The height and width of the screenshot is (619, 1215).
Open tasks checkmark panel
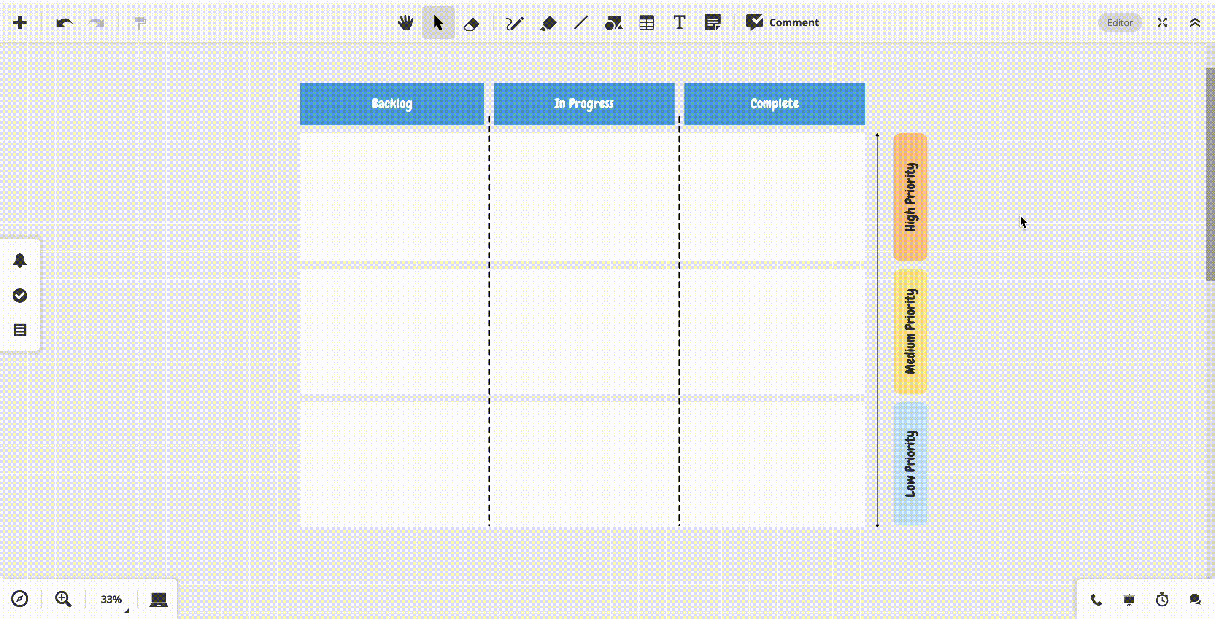pyautogui.click(x=20, y=296)
